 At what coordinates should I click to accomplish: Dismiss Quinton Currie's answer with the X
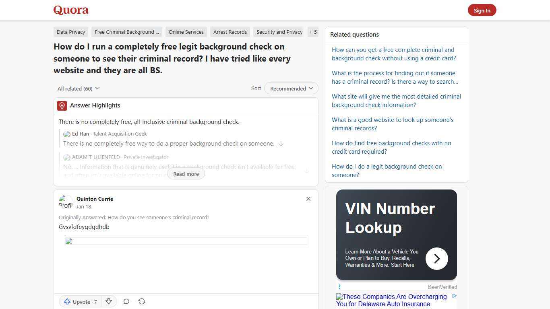[308, 199]
